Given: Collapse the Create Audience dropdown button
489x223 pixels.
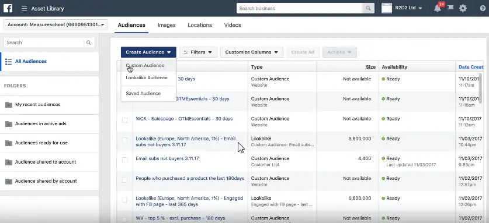Looking at the screenshot, I should click(x=148, y=52).
